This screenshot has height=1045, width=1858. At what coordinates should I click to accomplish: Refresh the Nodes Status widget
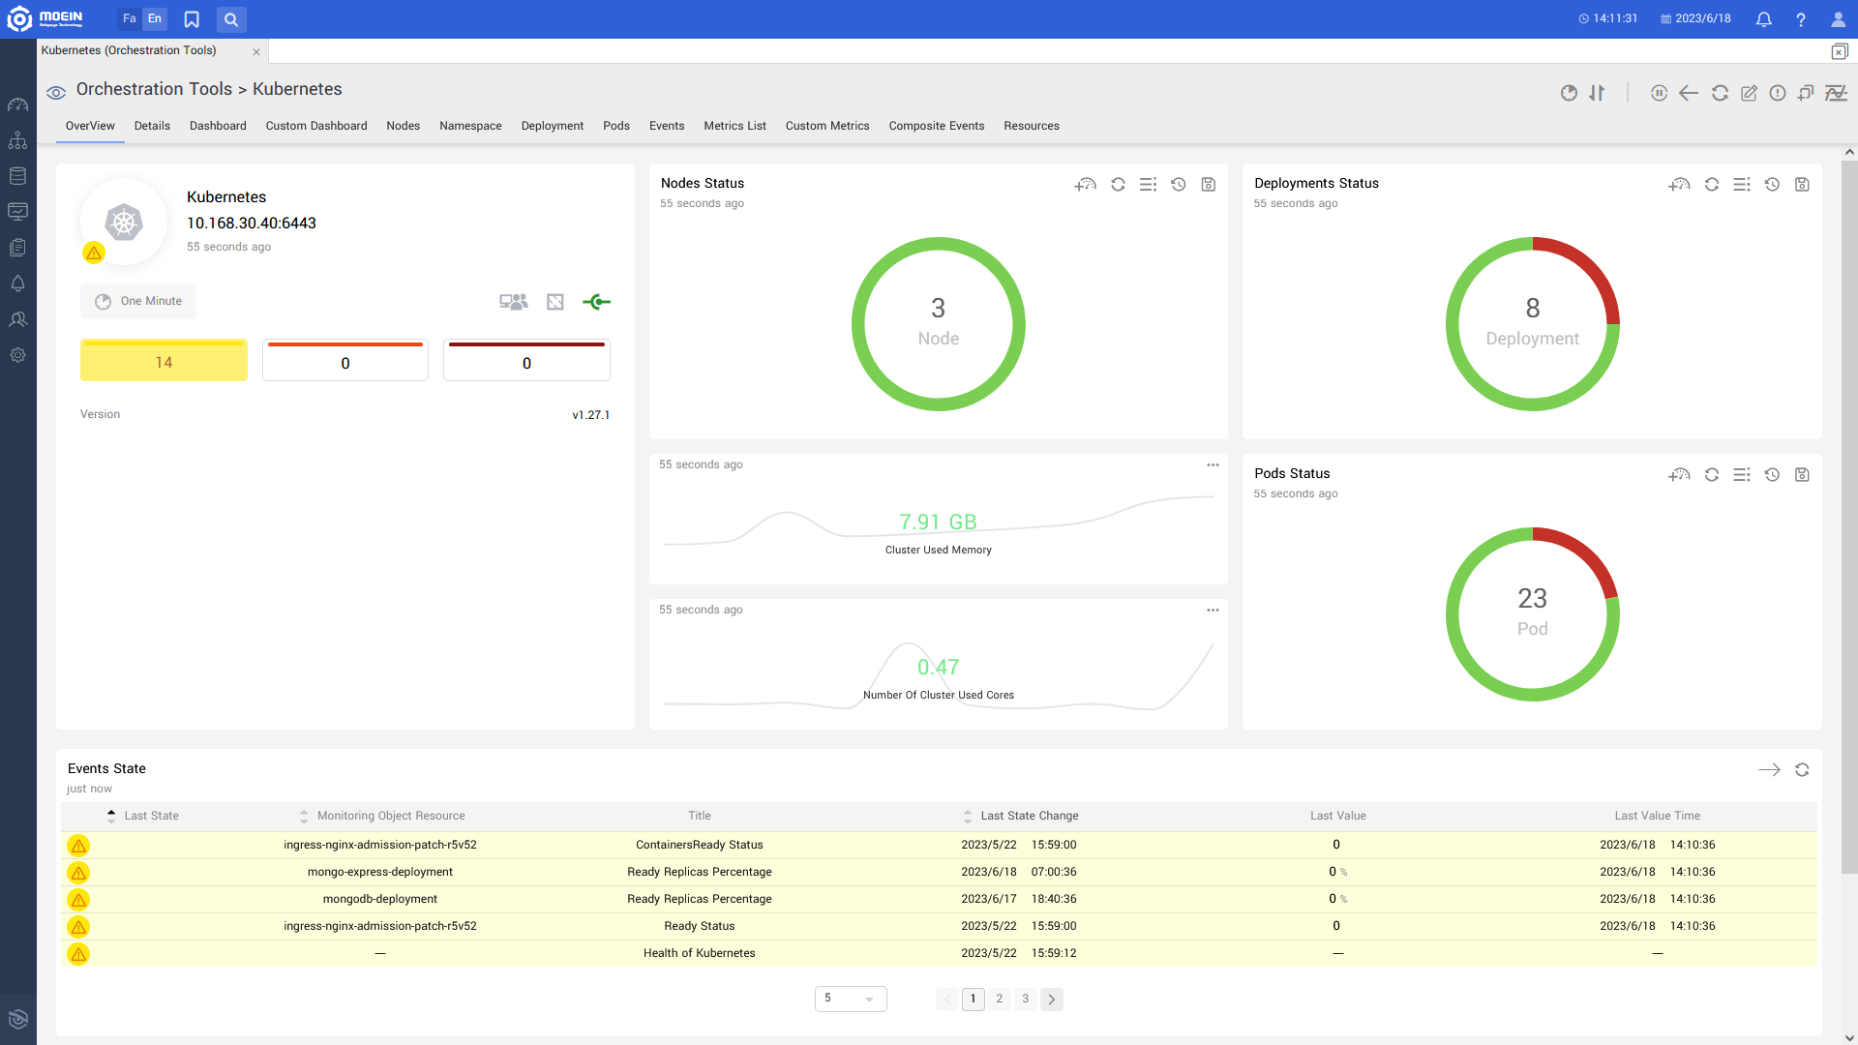point(1118,184)
